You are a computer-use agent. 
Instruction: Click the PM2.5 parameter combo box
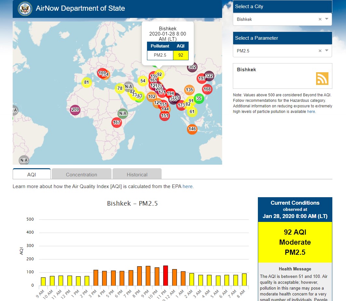276,51
